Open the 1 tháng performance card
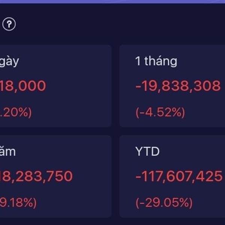This screenshot has width=225, height=225. [x=172, y=86]
